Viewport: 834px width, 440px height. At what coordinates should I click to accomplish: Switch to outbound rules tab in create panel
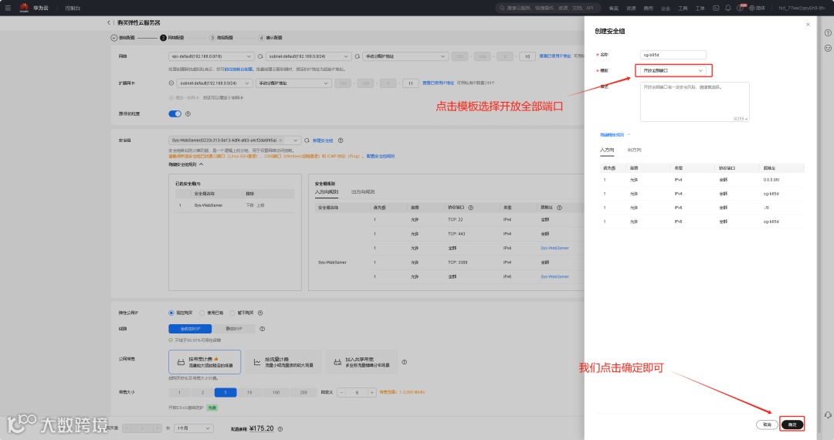[634, 151]
